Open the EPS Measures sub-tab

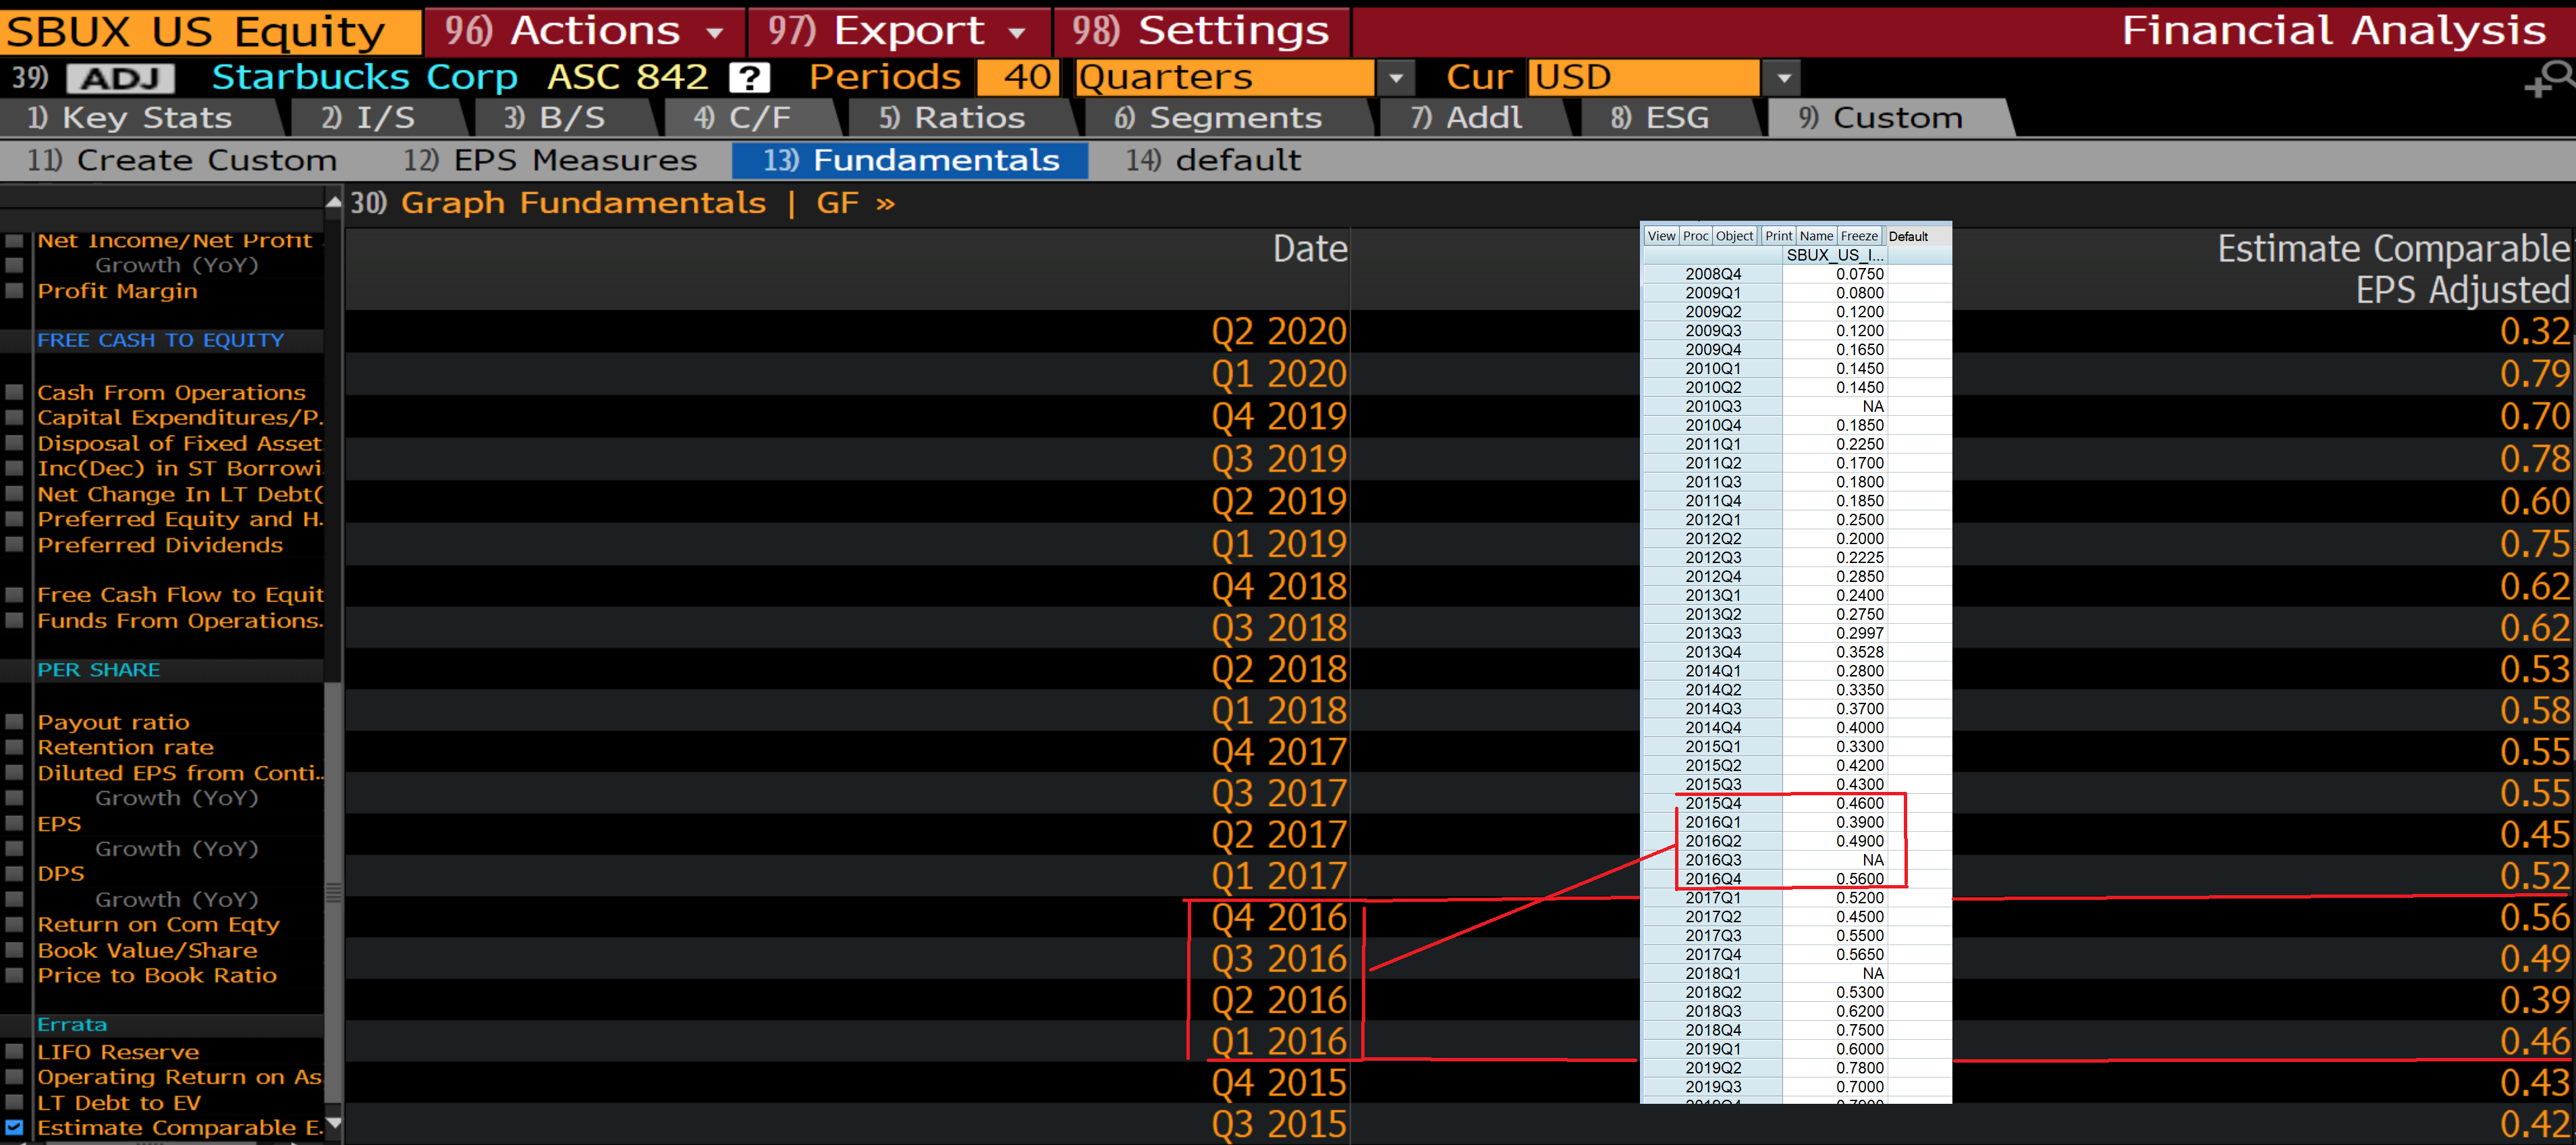(550, 160)
